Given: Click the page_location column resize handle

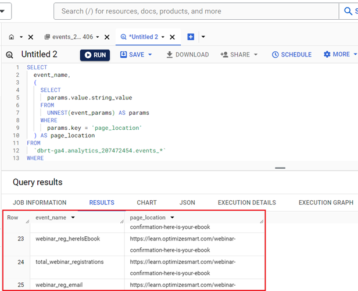Looking at the screenshot, I should point(262,222).
